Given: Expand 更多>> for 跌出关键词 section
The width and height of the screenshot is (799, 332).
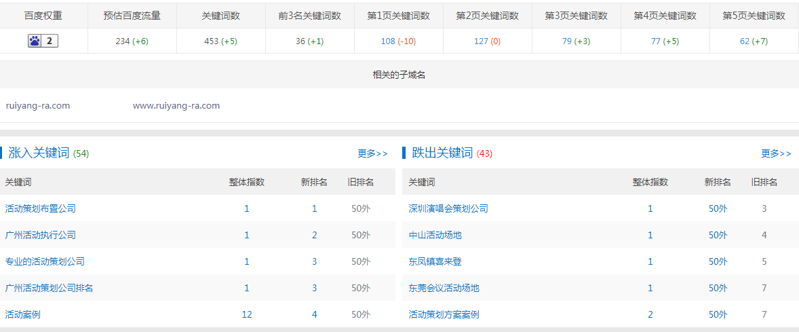Looking at the screenshot, I should pyautogui.click(x=776, y=153).
